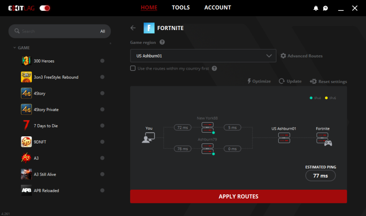Minimize the ExitLag window
366x216 pixels.
tap(341, 10)
